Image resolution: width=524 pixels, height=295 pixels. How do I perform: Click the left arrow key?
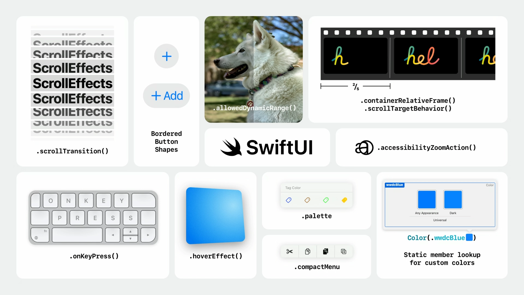113,235
